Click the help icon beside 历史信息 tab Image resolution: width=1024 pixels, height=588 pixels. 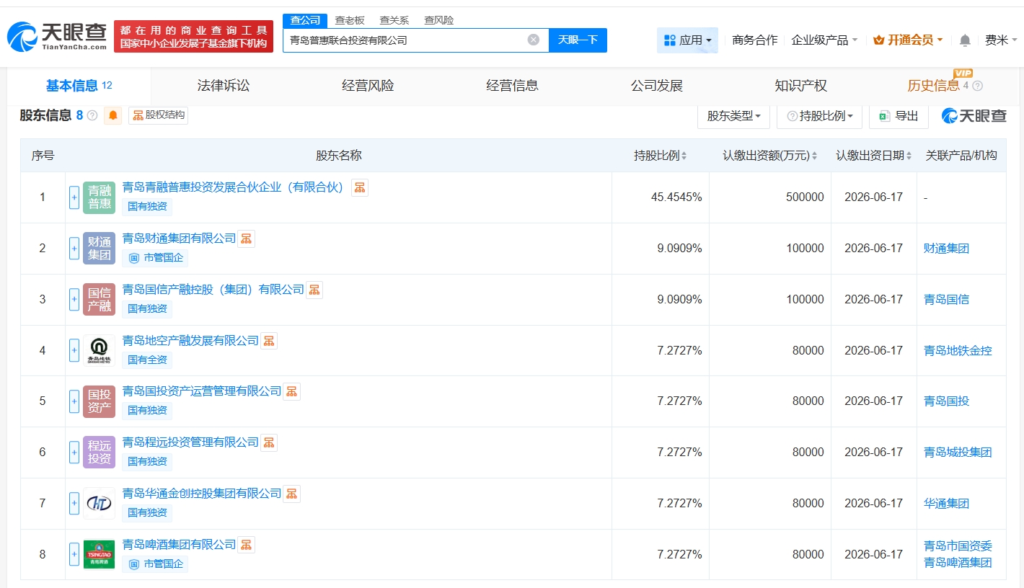pos(978,86)
